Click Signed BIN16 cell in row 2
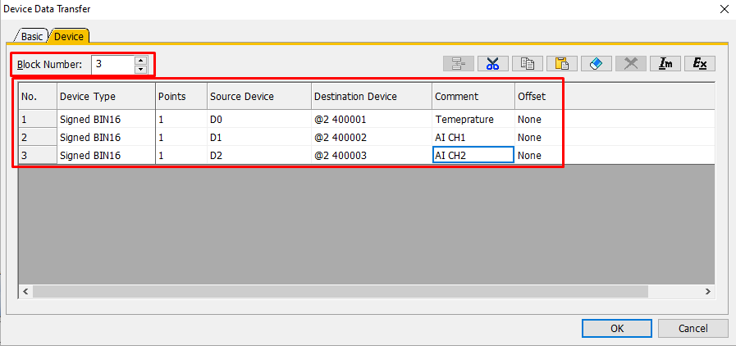 (106, 138)
